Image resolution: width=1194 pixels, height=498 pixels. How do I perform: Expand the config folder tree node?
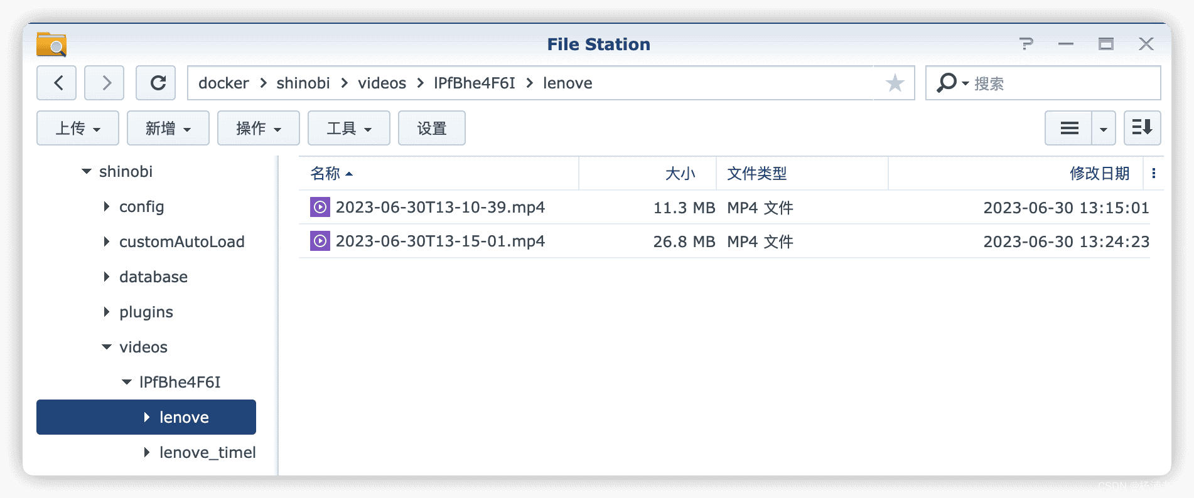click(107, 206)
